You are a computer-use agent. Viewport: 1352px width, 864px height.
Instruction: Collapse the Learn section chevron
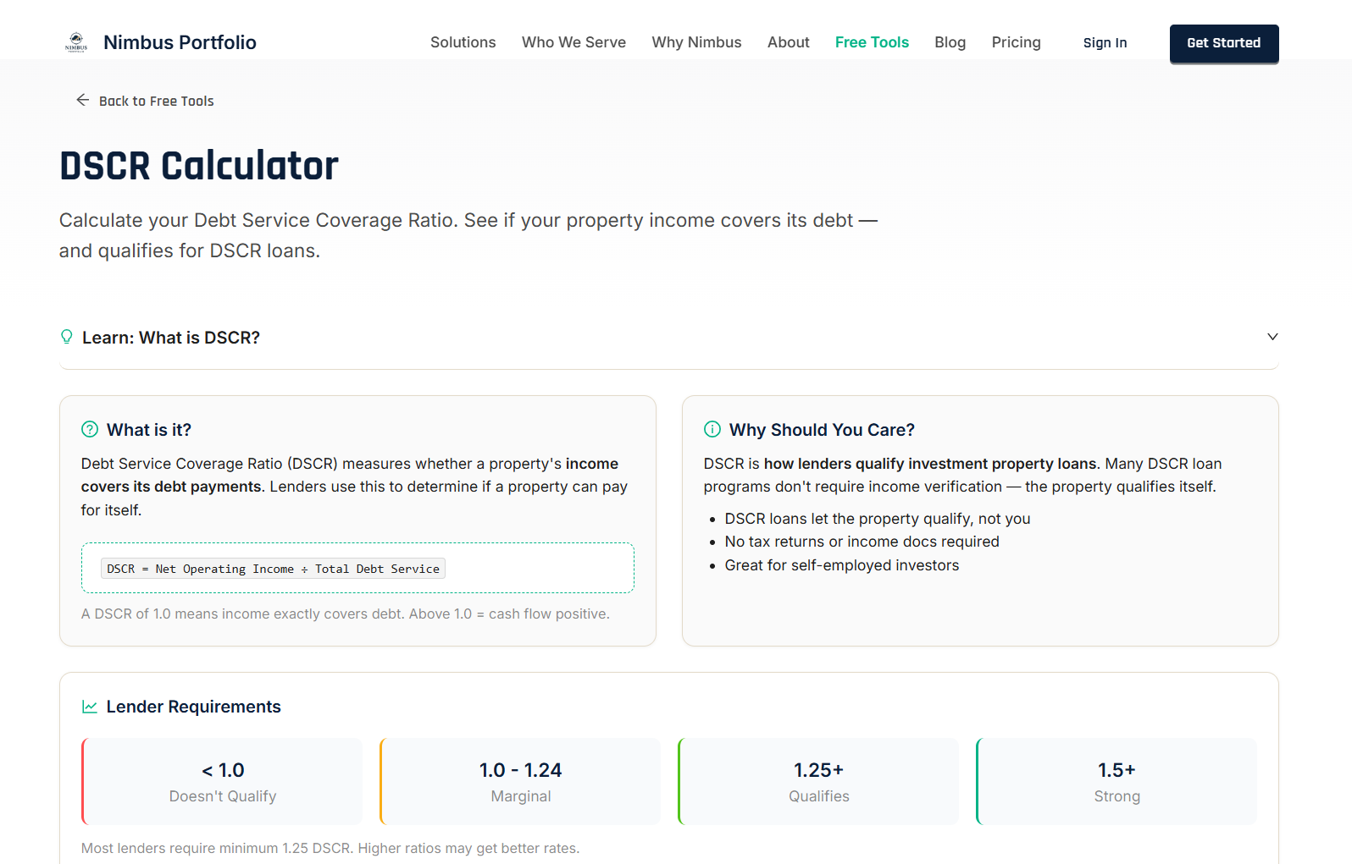(1272, 337)
